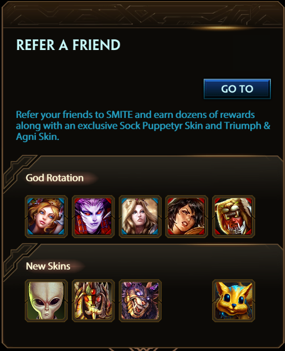Click bracket ornament beside New Skins
Image resolution: width=285 pixels, height=351 pixels.
pos(19,262)
